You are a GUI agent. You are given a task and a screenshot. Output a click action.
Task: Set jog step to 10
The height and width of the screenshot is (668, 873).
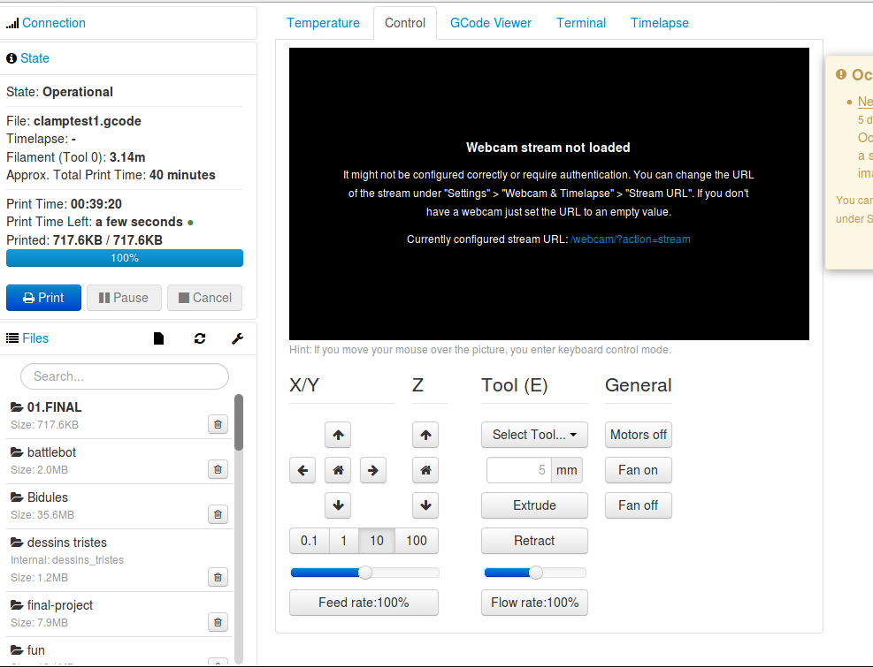[x=377, y=541]
